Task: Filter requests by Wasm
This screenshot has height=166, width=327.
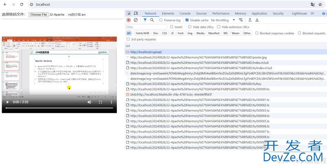Action: click(x=235, y=33)
